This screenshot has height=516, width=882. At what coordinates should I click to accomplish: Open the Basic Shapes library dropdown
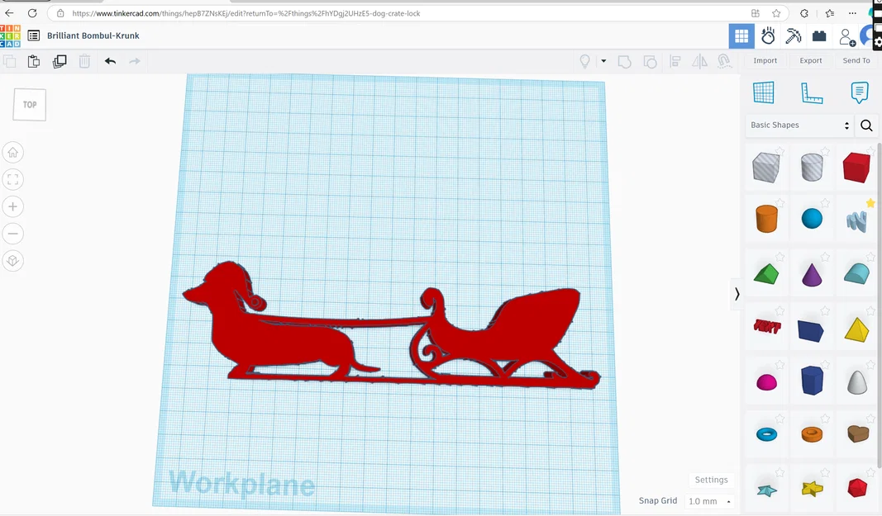click(799, 125)
